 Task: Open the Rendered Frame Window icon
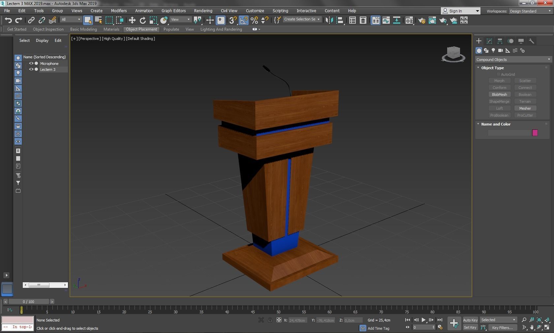click(432, 20)
